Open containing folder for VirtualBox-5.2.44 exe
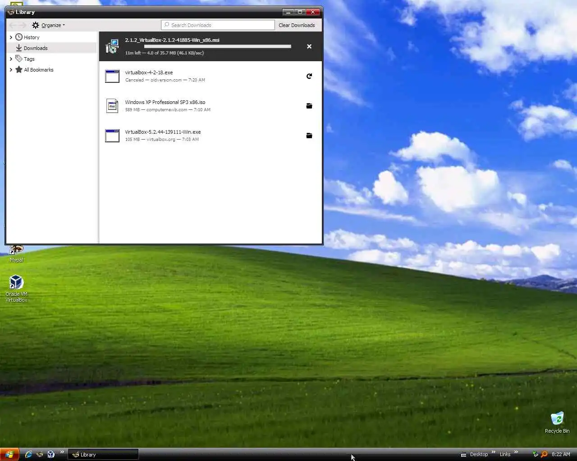 click(309, 136)
